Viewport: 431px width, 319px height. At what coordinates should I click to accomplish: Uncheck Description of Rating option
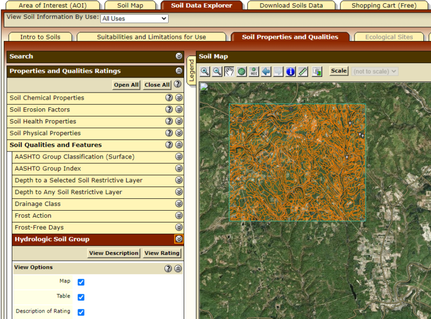coord(81,312)
